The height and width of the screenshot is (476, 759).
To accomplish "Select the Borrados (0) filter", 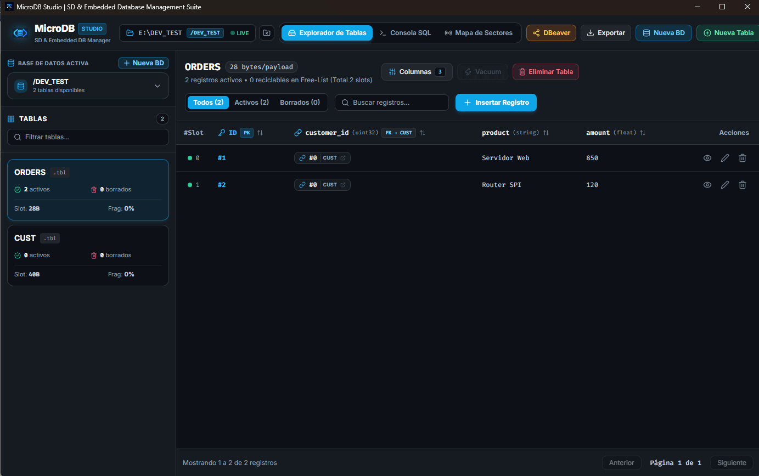I will (300, 103).
